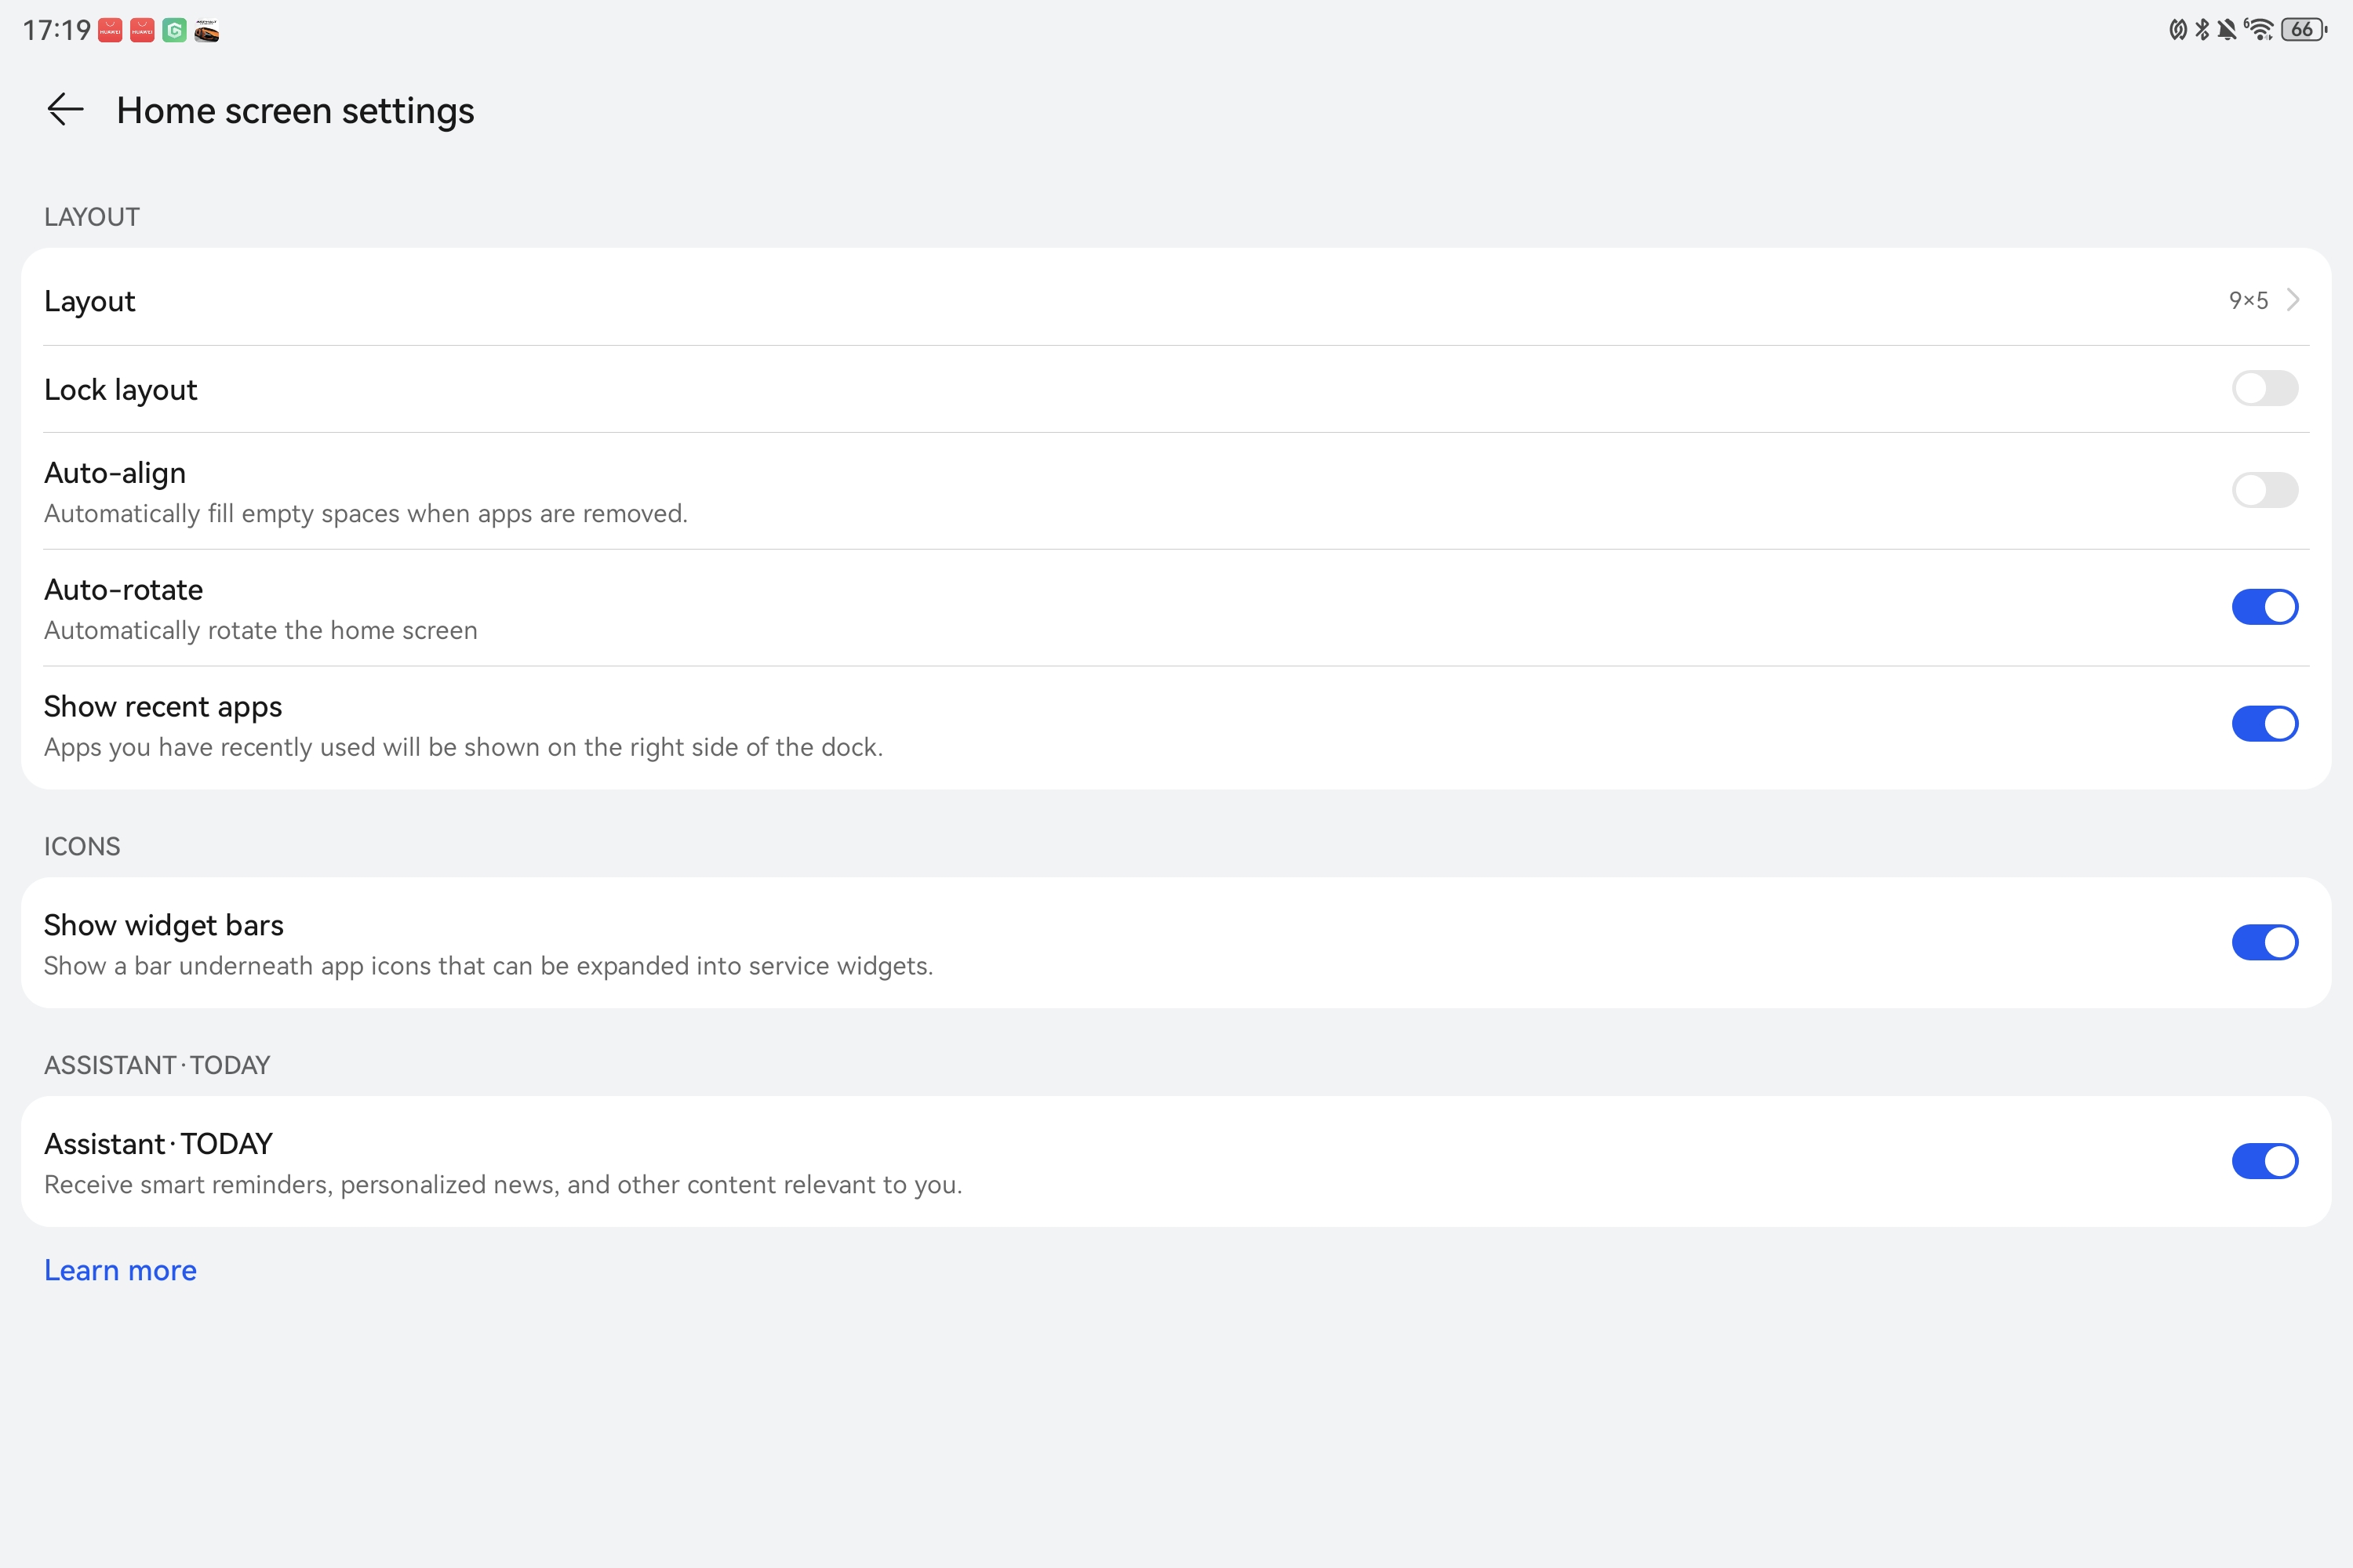2353x1568 pixels.
Task: Disable the Auto-rotate switch
Action: [2265, 607]
